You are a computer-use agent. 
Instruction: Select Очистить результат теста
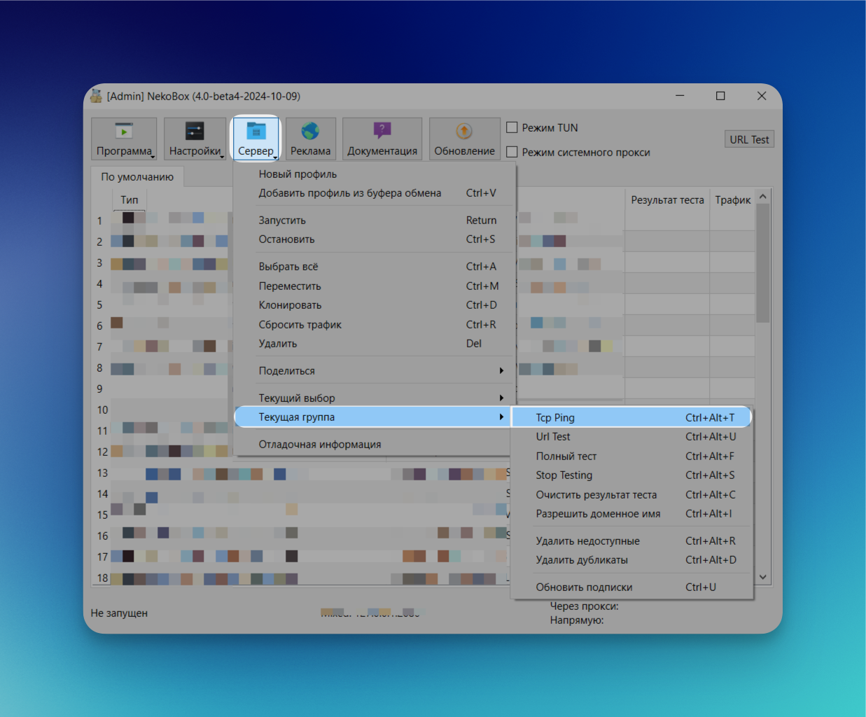point(632,494)
